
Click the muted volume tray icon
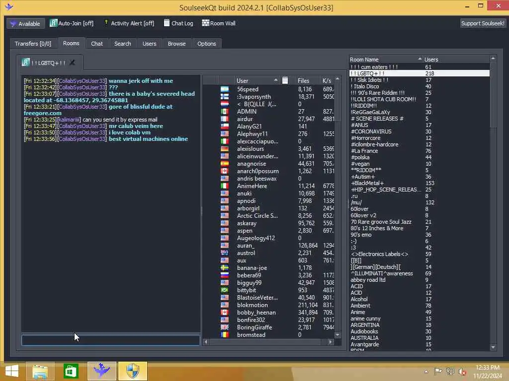[x=462, y=372]
